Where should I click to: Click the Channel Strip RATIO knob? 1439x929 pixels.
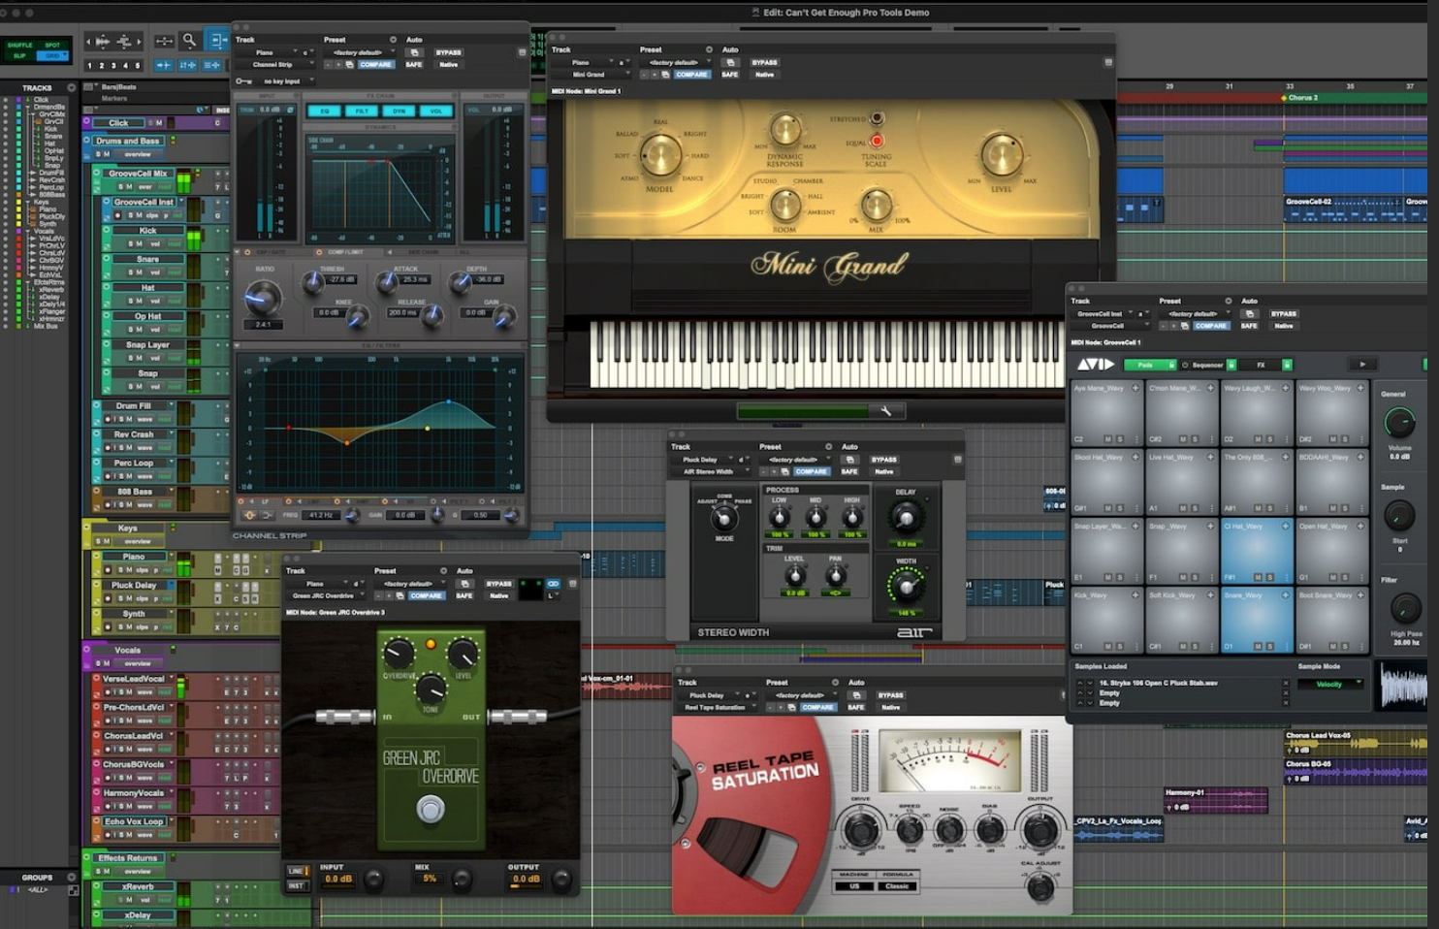264,298
